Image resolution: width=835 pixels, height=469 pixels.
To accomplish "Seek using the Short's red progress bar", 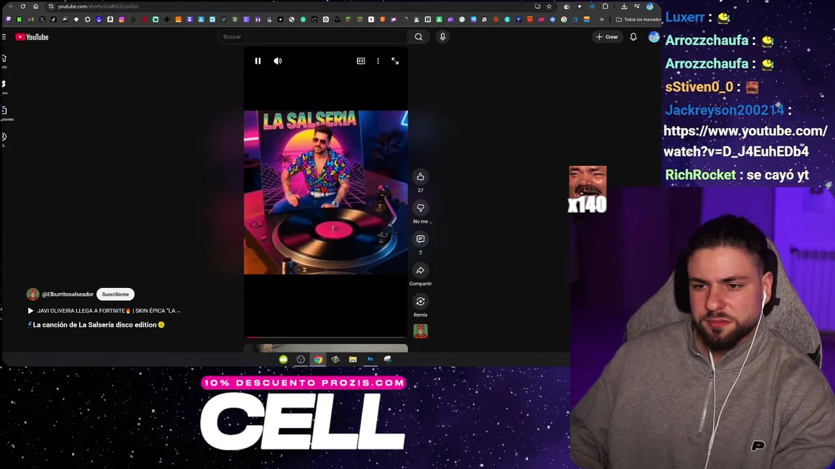I will coord(326,337).
